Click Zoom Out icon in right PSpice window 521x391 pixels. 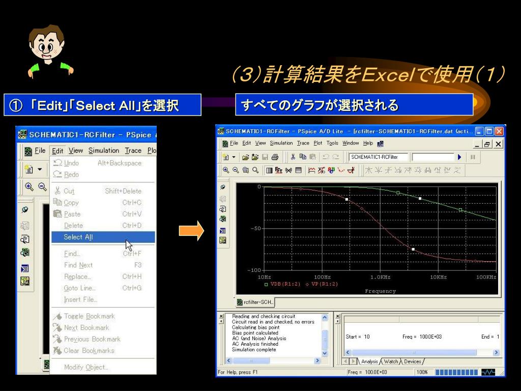(236, 170)
